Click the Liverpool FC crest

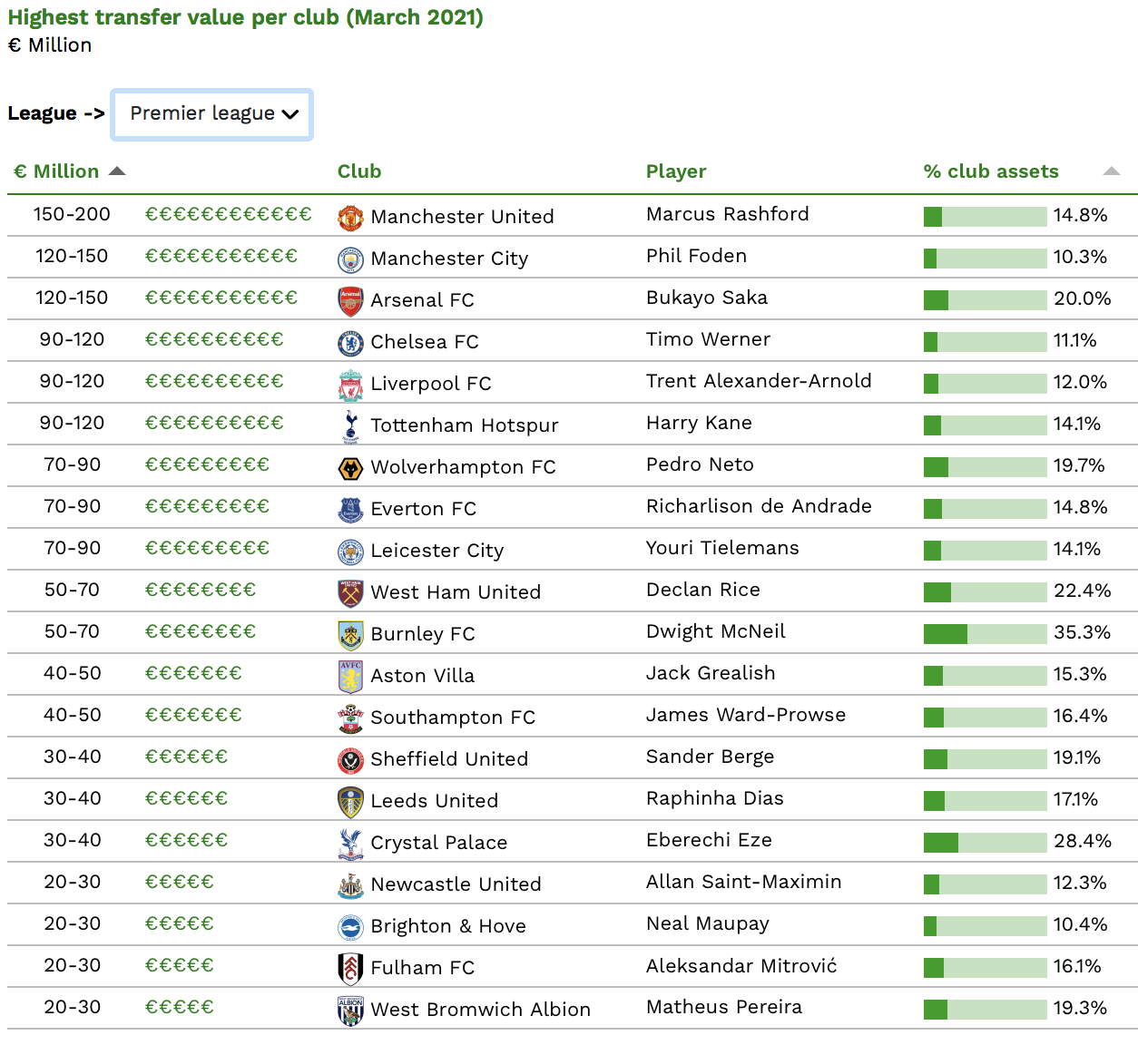point(350,385)
